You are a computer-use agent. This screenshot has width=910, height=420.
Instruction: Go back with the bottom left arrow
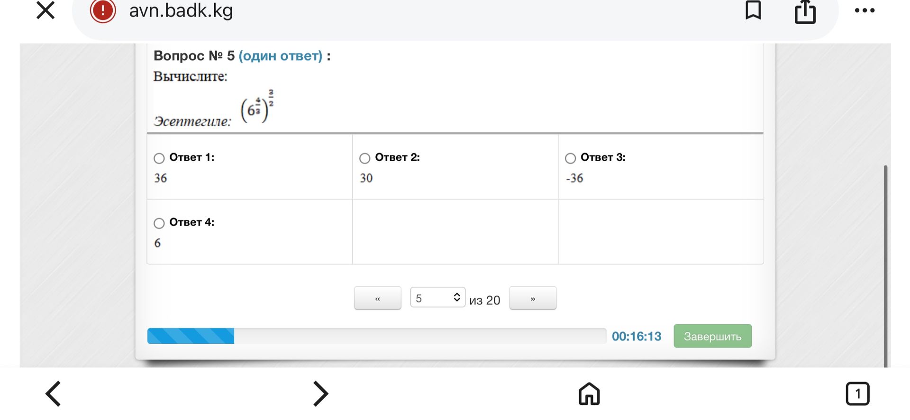(x=53, y=393)
